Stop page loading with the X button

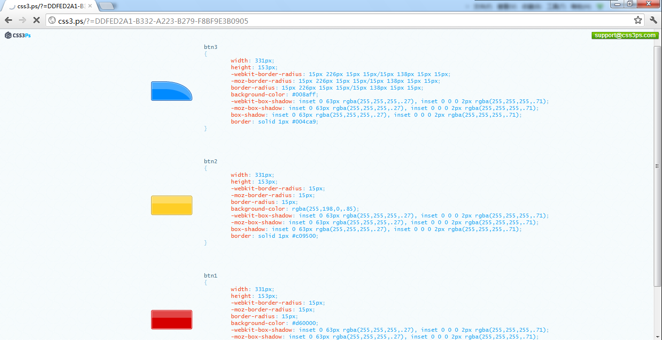[36, 20]
